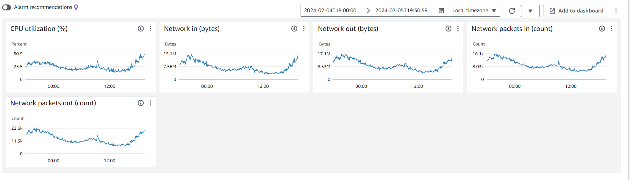Show info for Network packets out (count)
Viewport: 630px width, 180px height.
(141, 103)
